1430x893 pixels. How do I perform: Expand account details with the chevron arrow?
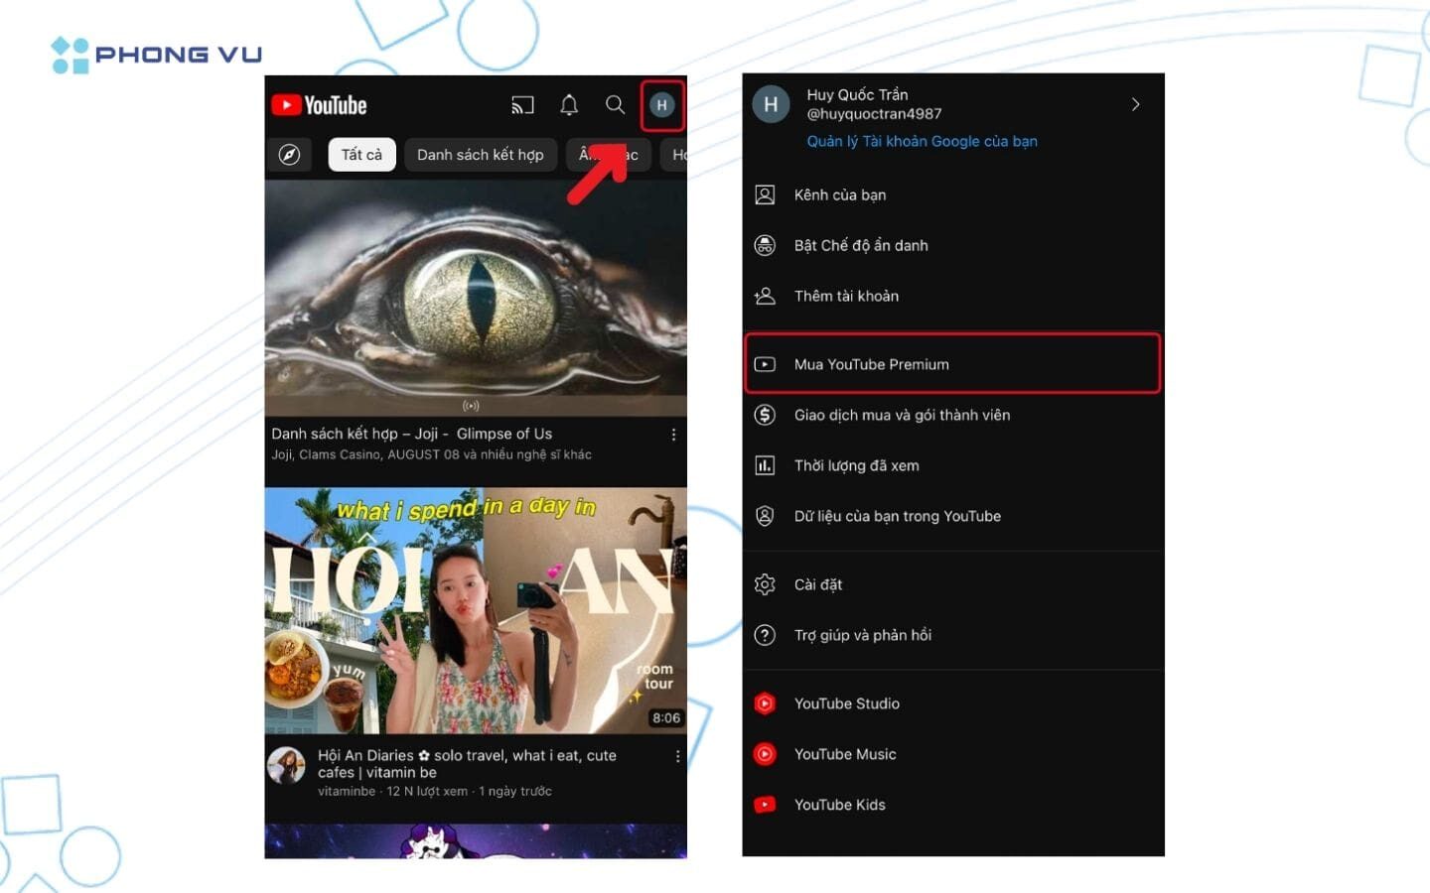click(1135, 104)
